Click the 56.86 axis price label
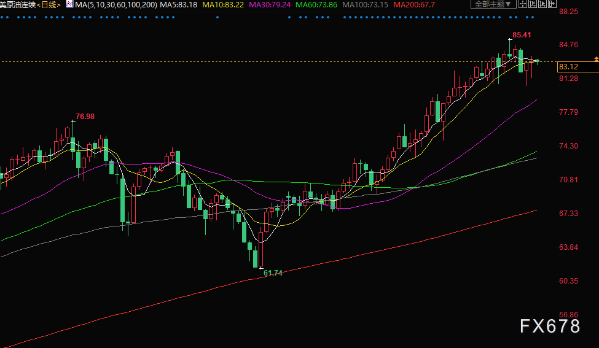Viewport: 599px width, 348px height. [x=568, y=314]
